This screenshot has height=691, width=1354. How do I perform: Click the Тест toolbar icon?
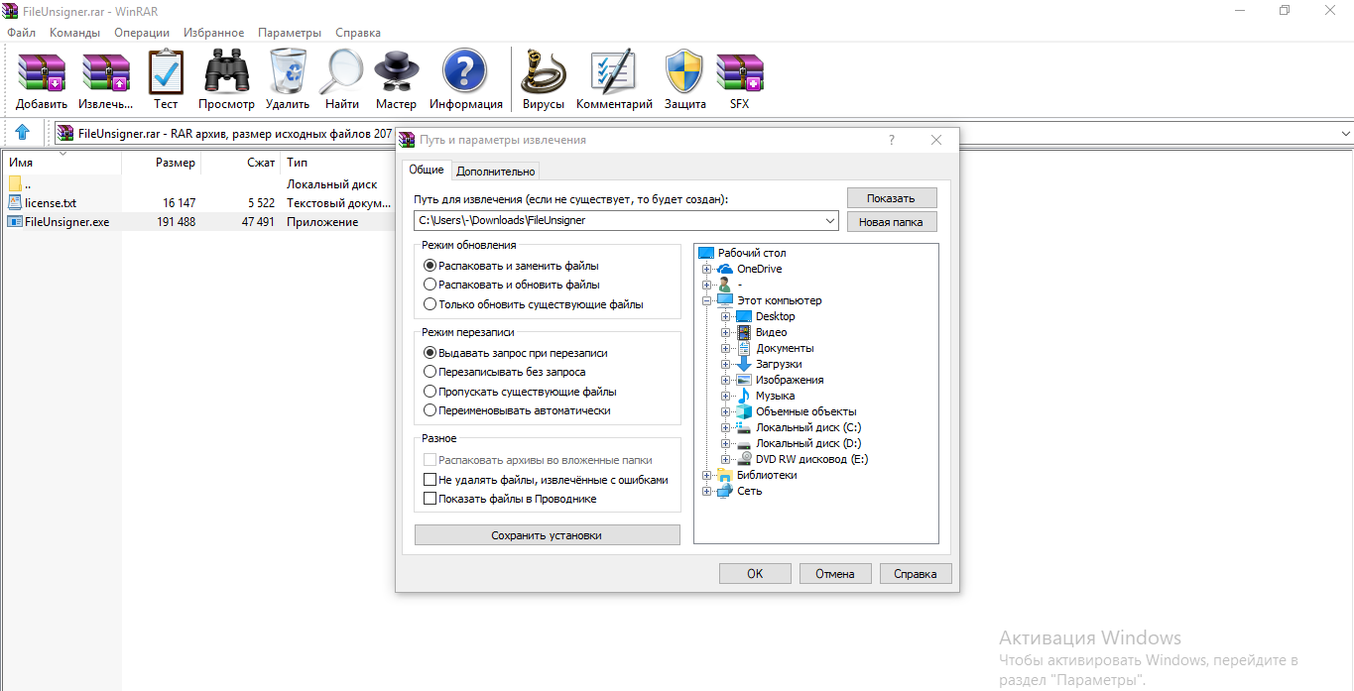(166, 71)
